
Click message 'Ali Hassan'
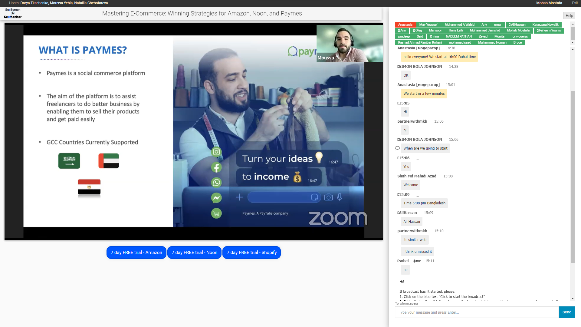(412, 222)
